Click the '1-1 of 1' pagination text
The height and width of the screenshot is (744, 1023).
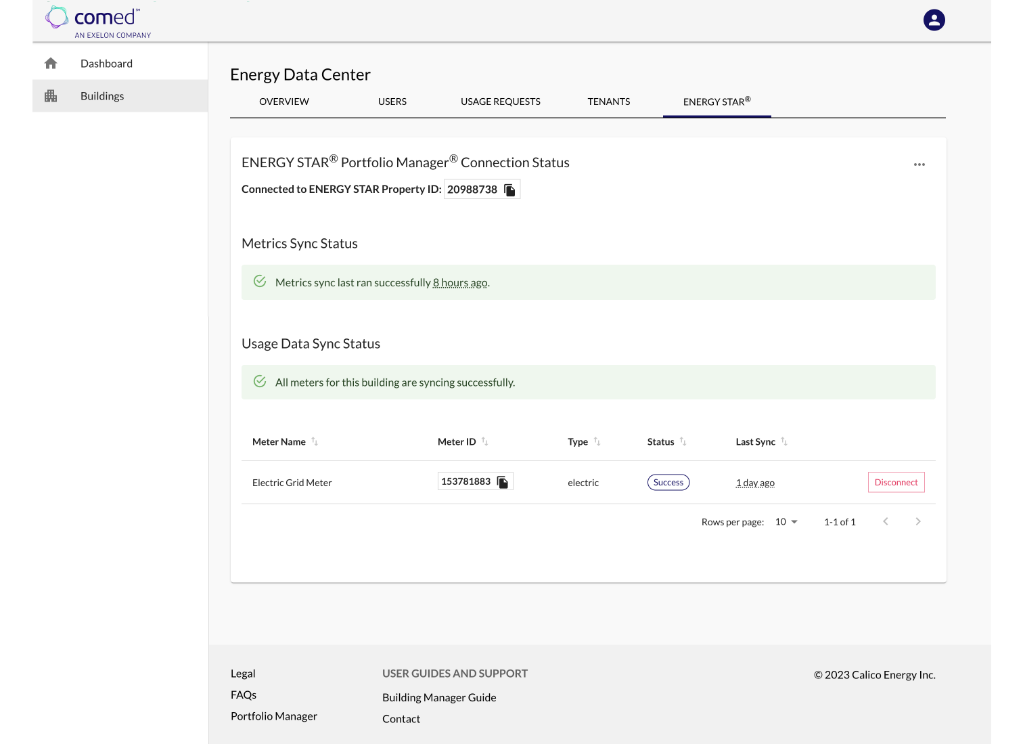[x=840, y=522]
